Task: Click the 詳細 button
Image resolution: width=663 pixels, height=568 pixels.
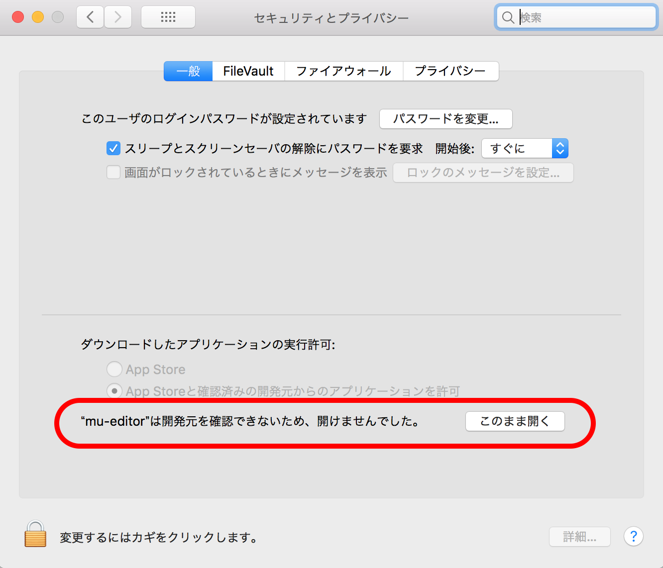Action: coord(579,537)
